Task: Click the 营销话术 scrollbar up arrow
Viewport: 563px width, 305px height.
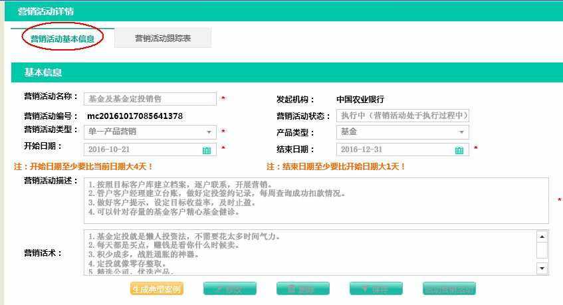Action: pyautogui.click(x=542, y=237)
